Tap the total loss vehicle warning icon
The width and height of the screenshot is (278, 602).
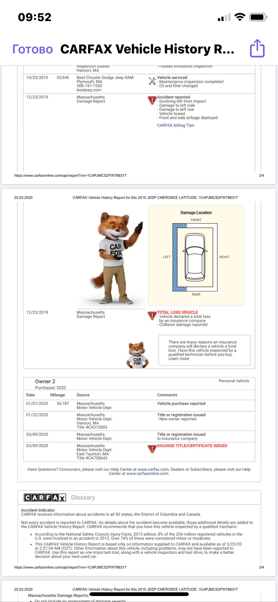tap(152, 316)
